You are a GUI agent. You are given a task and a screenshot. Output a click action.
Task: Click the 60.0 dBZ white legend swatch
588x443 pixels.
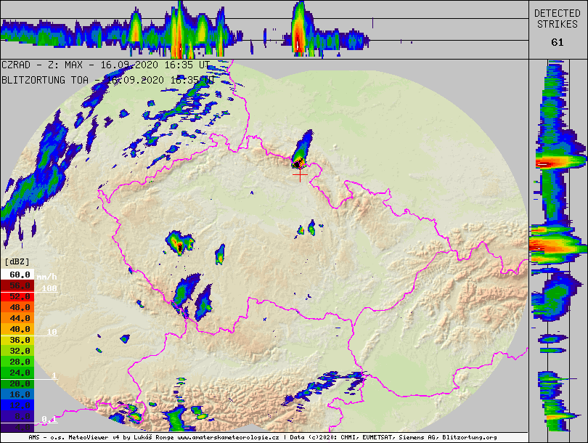click(x=17, y=275)
